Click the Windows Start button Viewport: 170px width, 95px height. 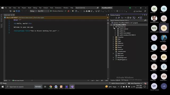(3, 87)
